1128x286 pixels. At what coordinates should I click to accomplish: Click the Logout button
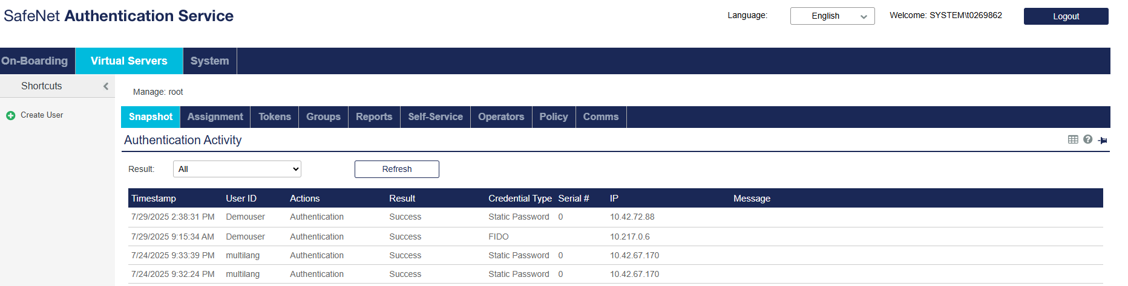(x=1066, y=16)
